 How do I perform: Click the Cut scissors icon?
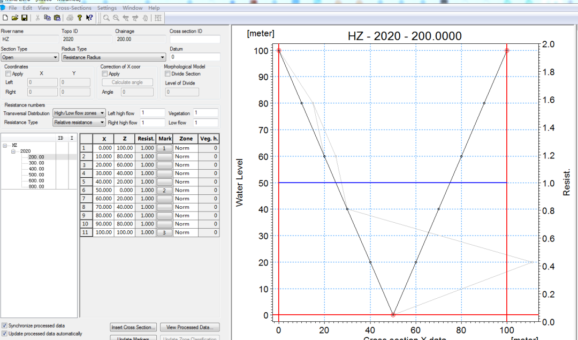tap(37, 18)
